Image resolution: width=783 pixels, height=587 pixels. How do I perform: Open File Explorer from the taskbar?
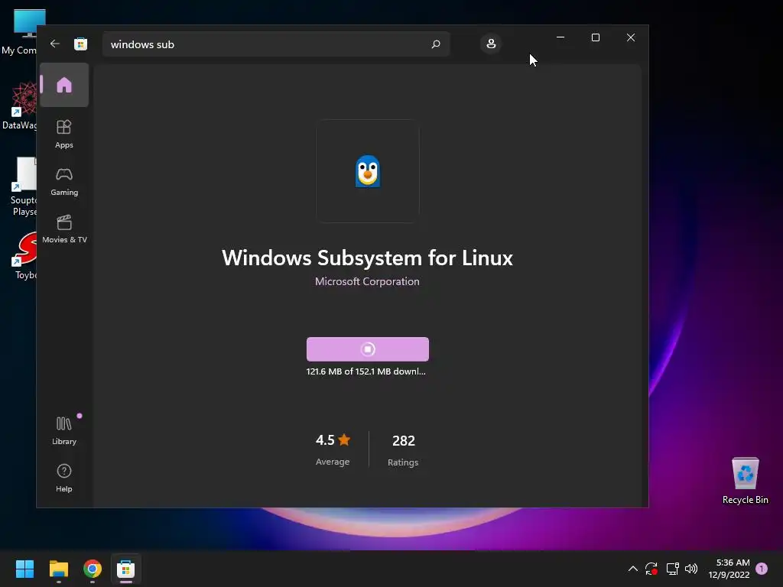58,569
